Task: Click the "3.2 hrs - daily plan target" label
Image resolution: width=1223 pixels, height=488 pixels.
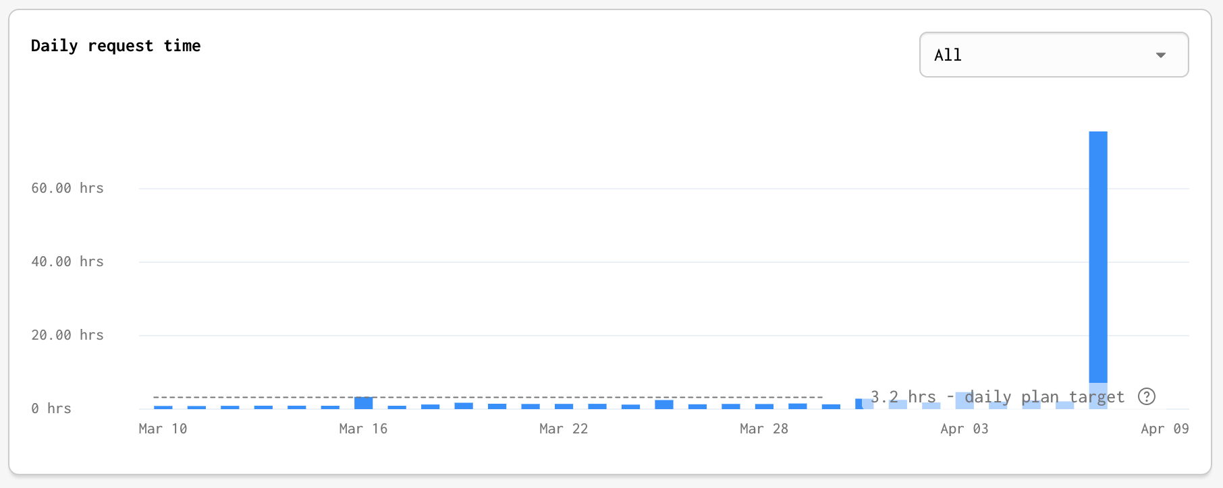Action: (x=997, y=397)
